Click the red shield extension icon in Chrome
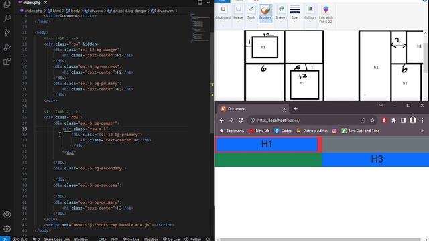Image resolution: width=429 pixels, height=241 pixels. click(384, 120)
